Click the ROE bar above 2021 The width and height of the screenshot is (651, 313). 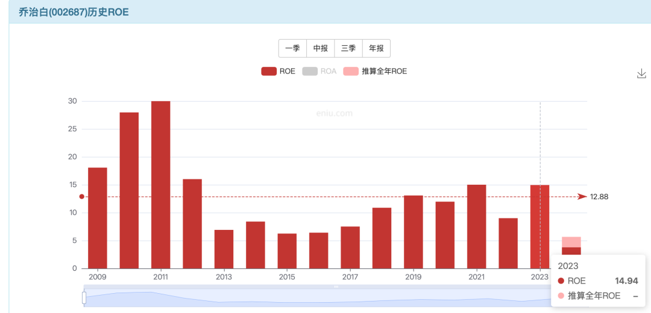(x=477, y=227)
